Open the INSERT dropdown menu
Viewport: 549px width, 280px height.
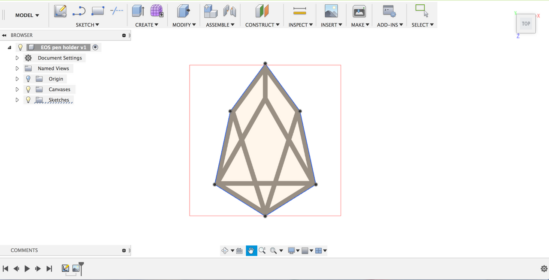point(332,25)
